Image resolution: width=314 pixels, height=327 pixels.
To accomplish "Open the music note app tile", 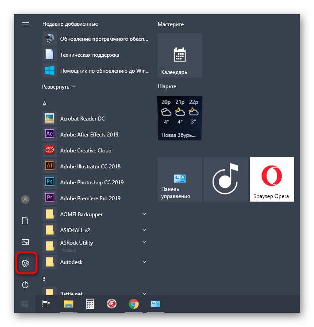I will [x=226, y=179].
